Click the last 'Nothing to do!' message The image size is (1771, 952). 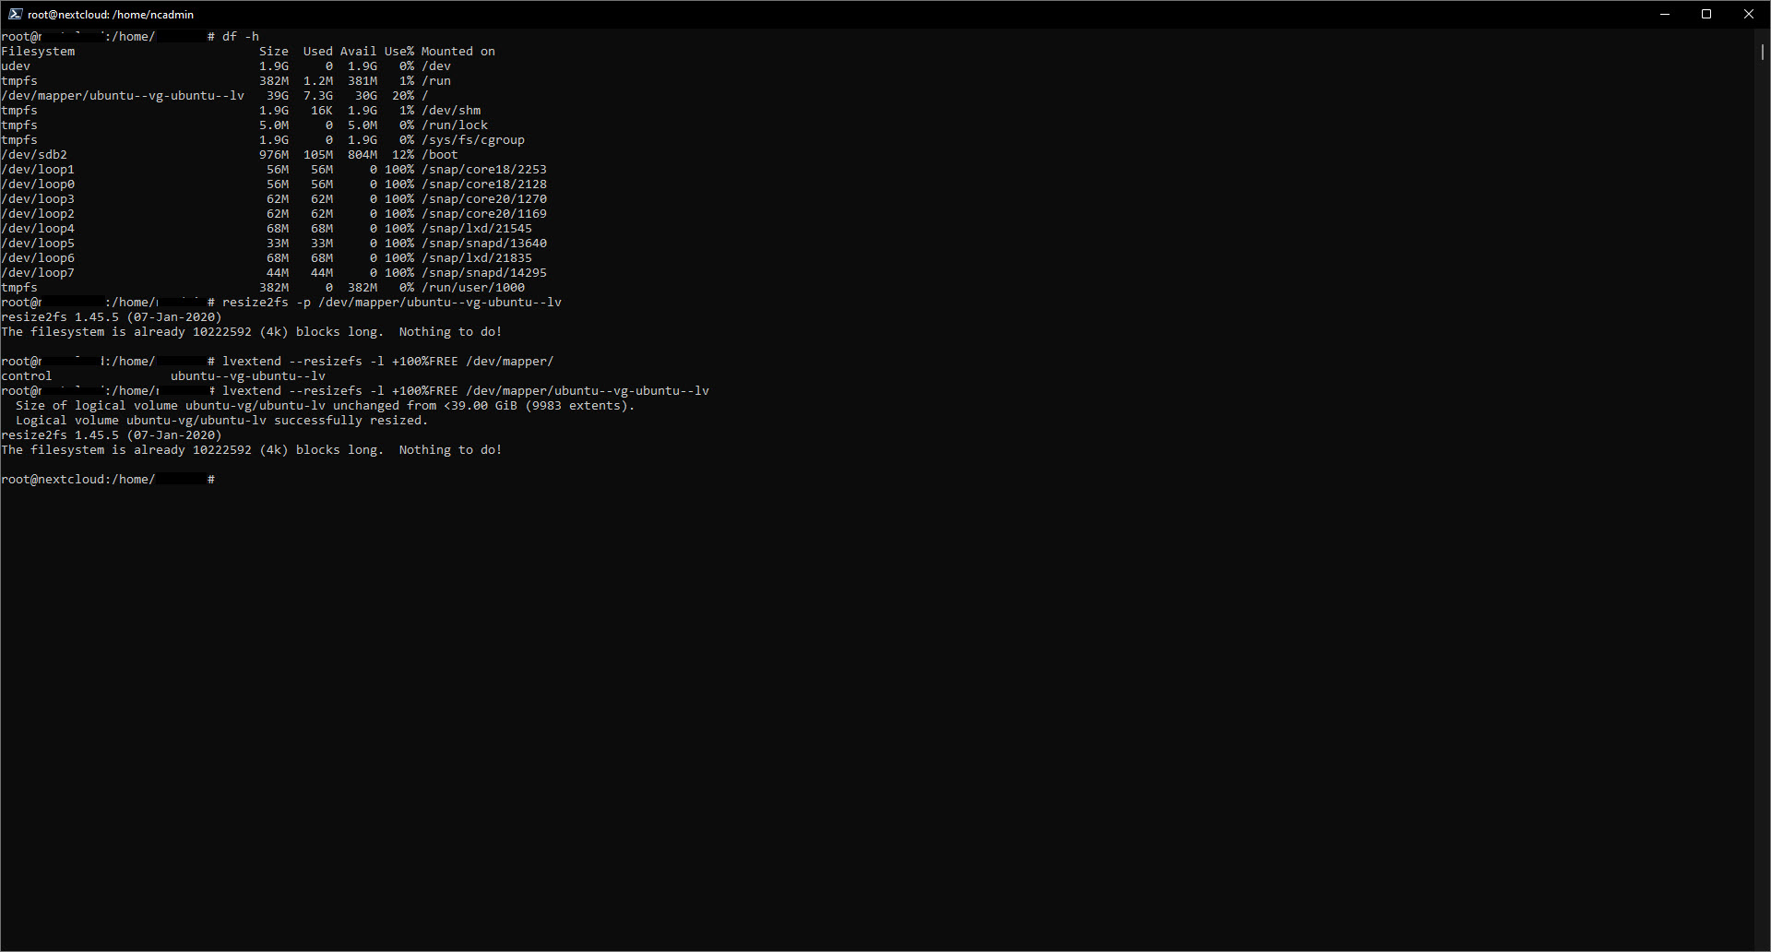point(451,450)
